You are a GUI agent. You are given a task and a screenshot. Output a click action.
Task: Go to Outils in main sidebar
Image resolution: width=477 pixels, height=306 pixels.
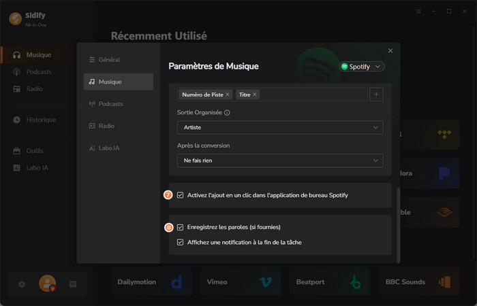[35, 150]
